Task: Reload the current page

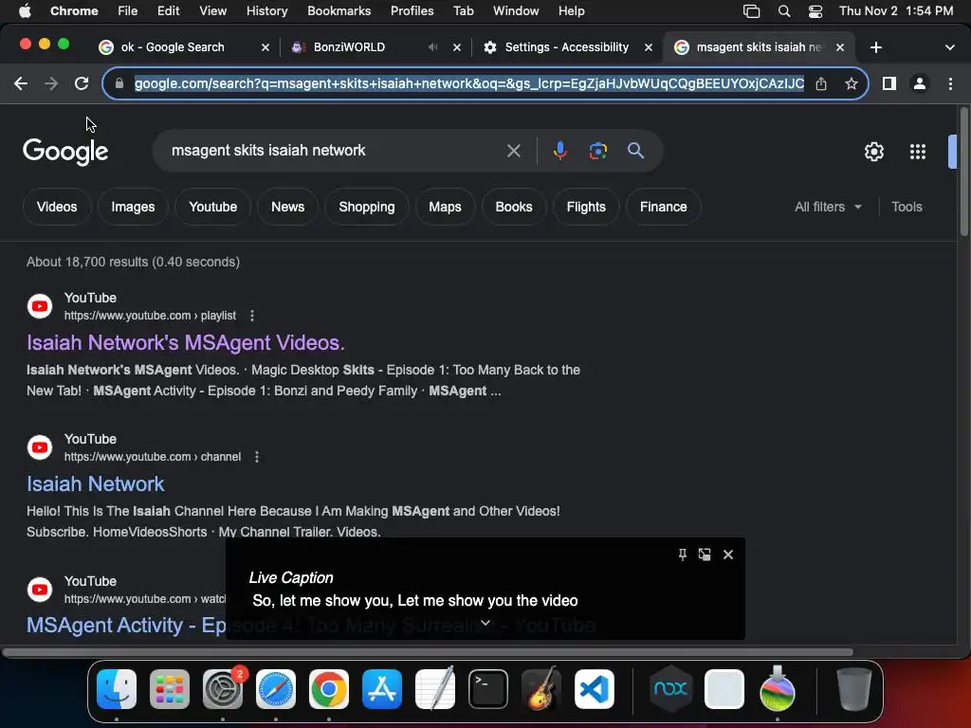Action: tap(82, 83)
